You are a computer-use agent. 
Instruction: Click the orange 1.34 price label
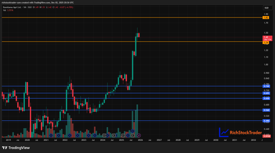pos(266,43)
